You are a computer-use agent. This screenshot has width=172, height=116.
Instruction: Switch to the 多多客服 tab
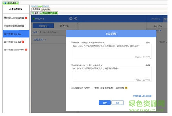(36, 9)
